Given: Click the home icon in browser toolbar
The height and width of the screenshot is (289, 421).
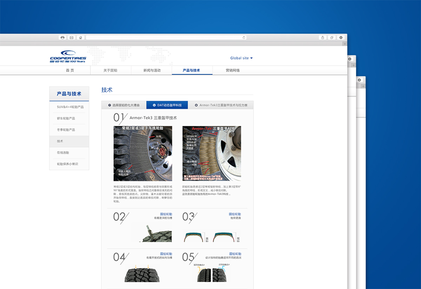Looking at the screenshot, I should pos(80,37).
